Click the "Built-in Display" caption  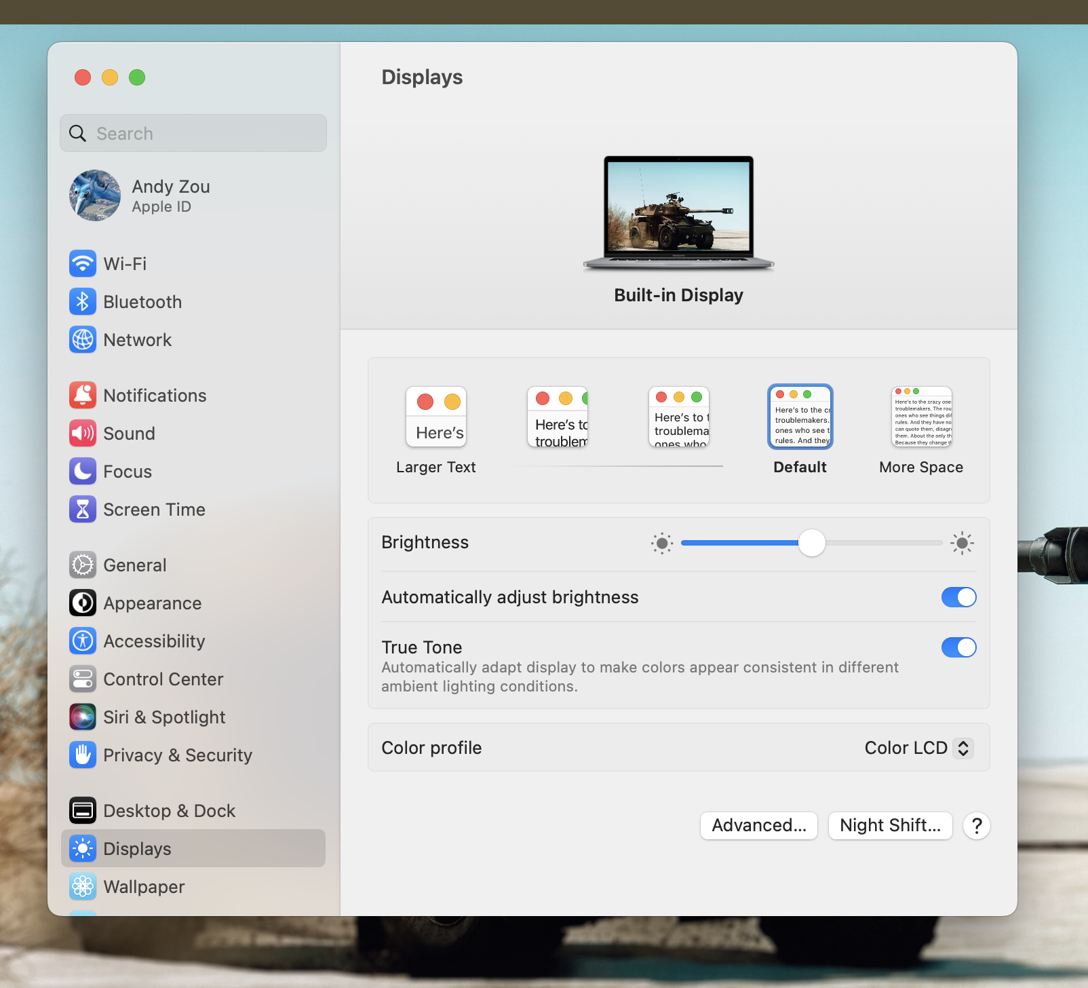point(678,295)
